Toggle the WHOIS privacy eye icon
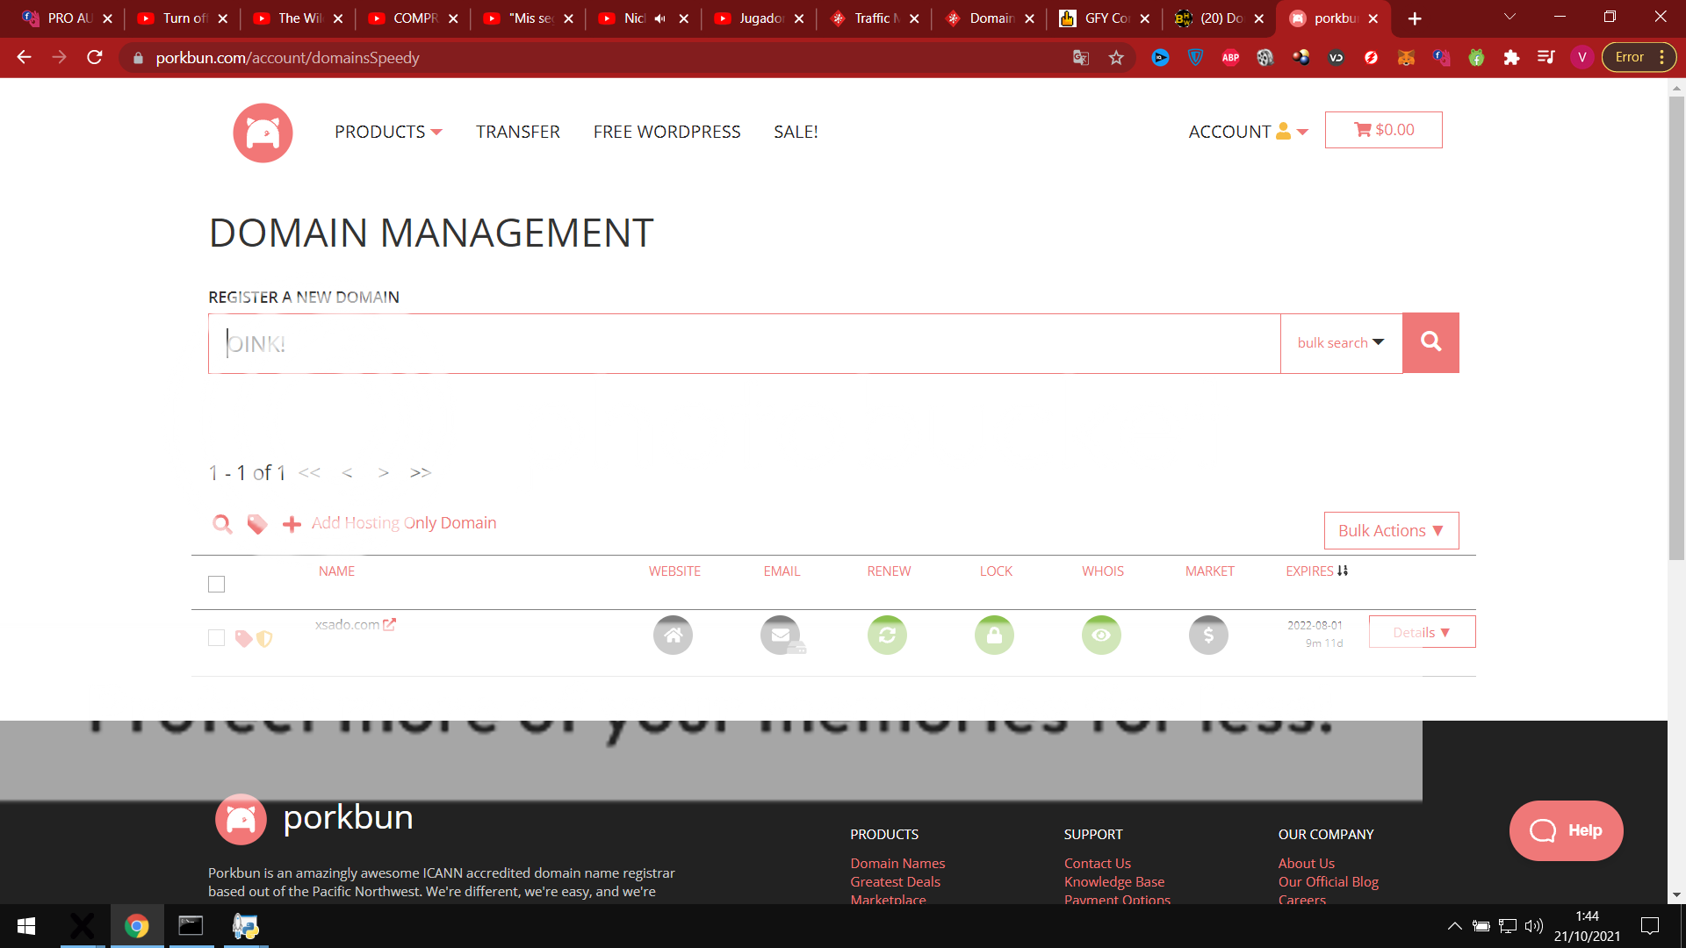Screen dimensions: 1686x948 click(1101, 635)
